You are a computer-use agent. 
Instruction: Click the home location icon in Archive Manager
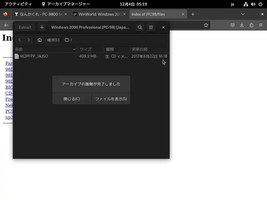click(40, 40)
